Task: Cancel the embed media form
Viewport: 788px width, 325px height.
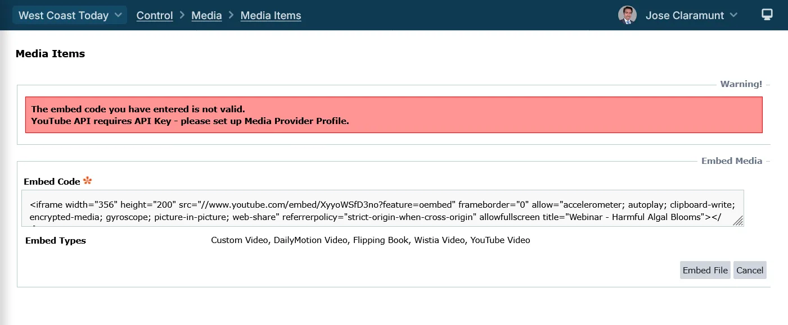Action: (x=749, y=270)
